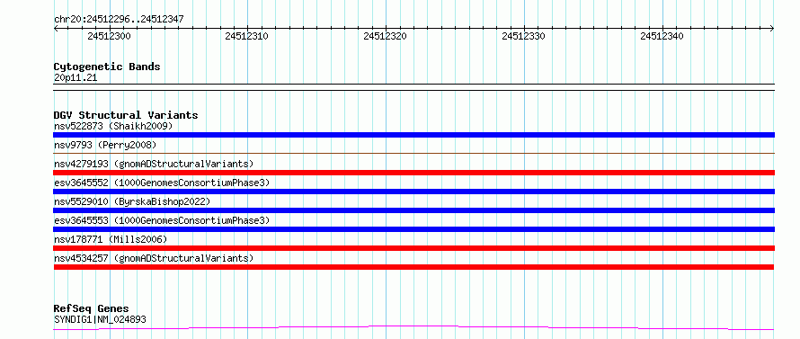Click the blue bar for nsv522873
Screen dimensions: 800x339
click(x=413, y=135)
